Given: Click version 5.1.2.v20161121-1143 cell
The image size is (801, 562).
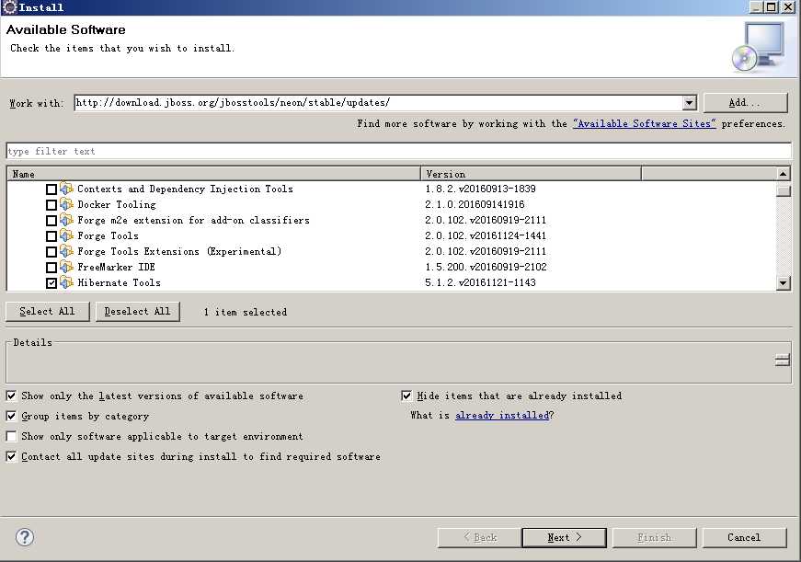Looking at the screenshot, I should [480, 282].
